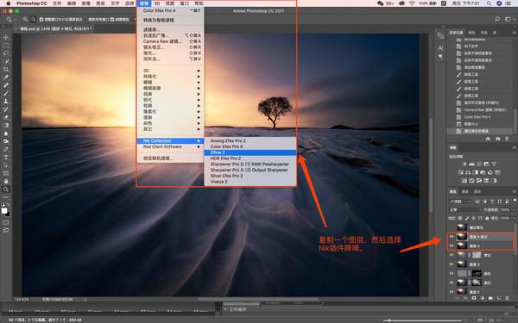The height and width of the screenshot is (323, 518).
Task: Add a Vibrance adjustment from Adjustments panel
Action: tap(494, 164)
